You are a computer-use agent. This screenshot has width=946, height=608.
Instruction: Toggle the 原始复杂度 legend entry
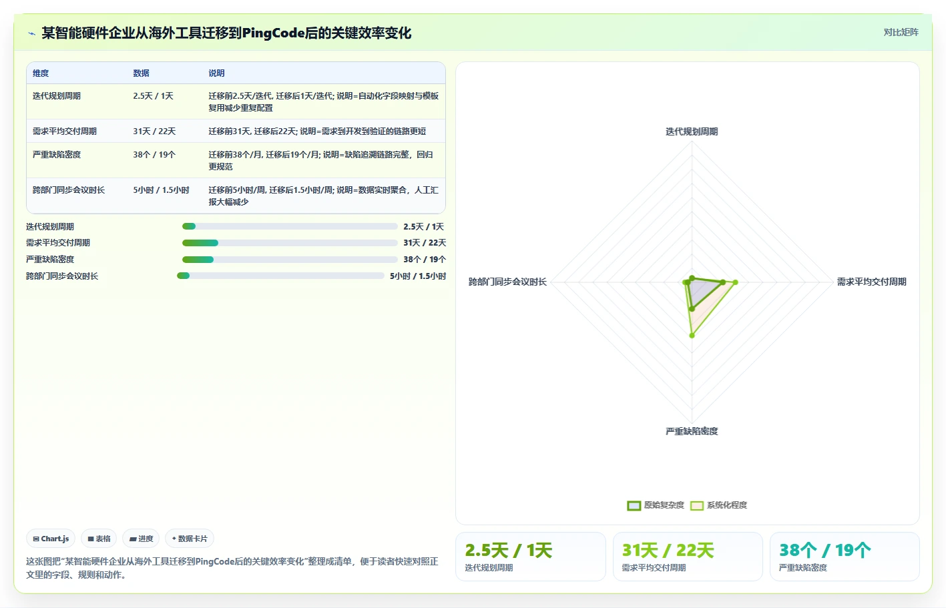coord(656,505)
